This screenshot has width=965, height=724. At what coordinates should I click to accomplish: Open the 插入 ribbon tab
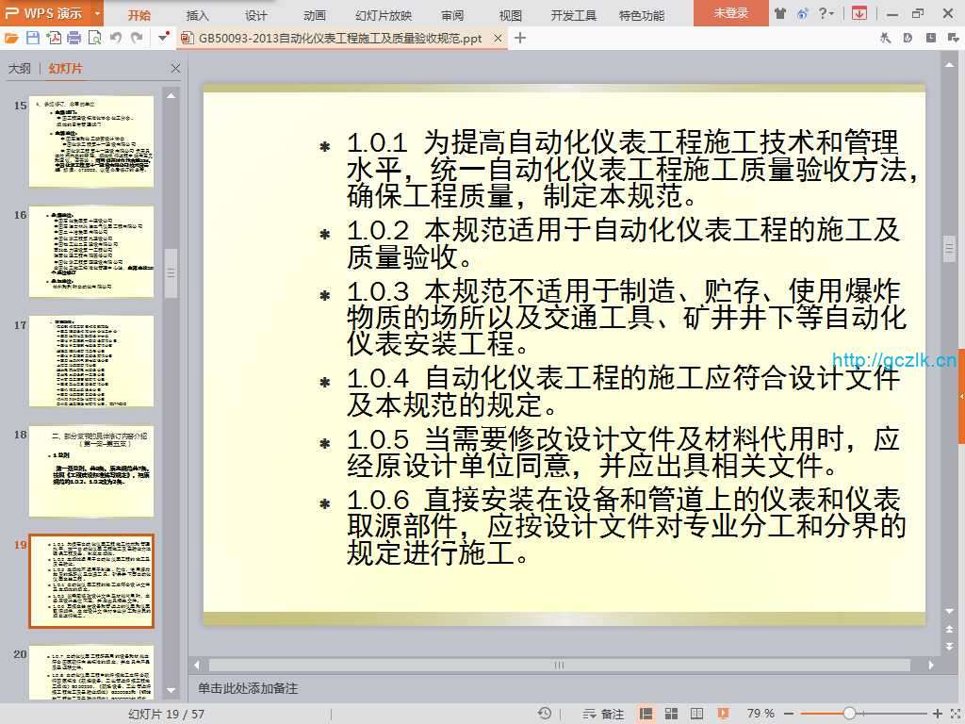tap(198, 15)
